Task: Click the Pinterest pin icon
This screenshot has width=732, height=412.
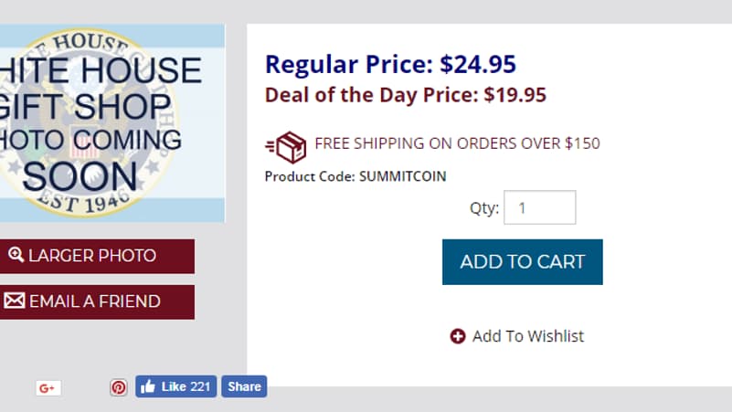Action: [x=119, y=387]
